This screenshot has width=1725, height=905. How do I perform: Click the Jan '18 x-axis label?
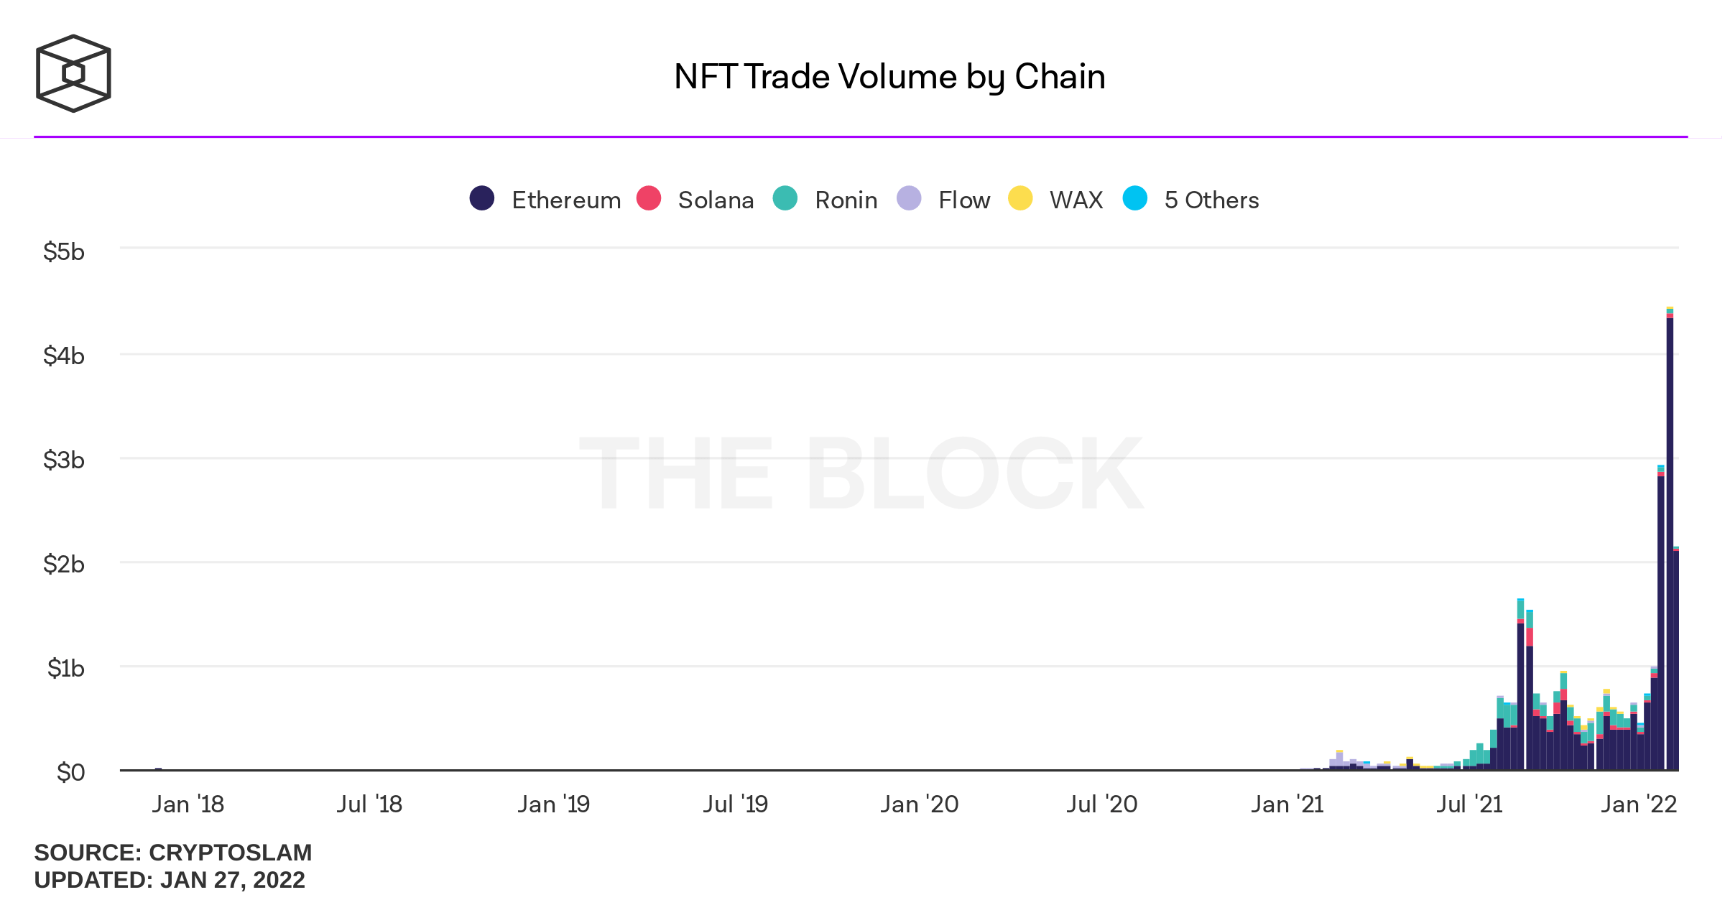point(188,804)
